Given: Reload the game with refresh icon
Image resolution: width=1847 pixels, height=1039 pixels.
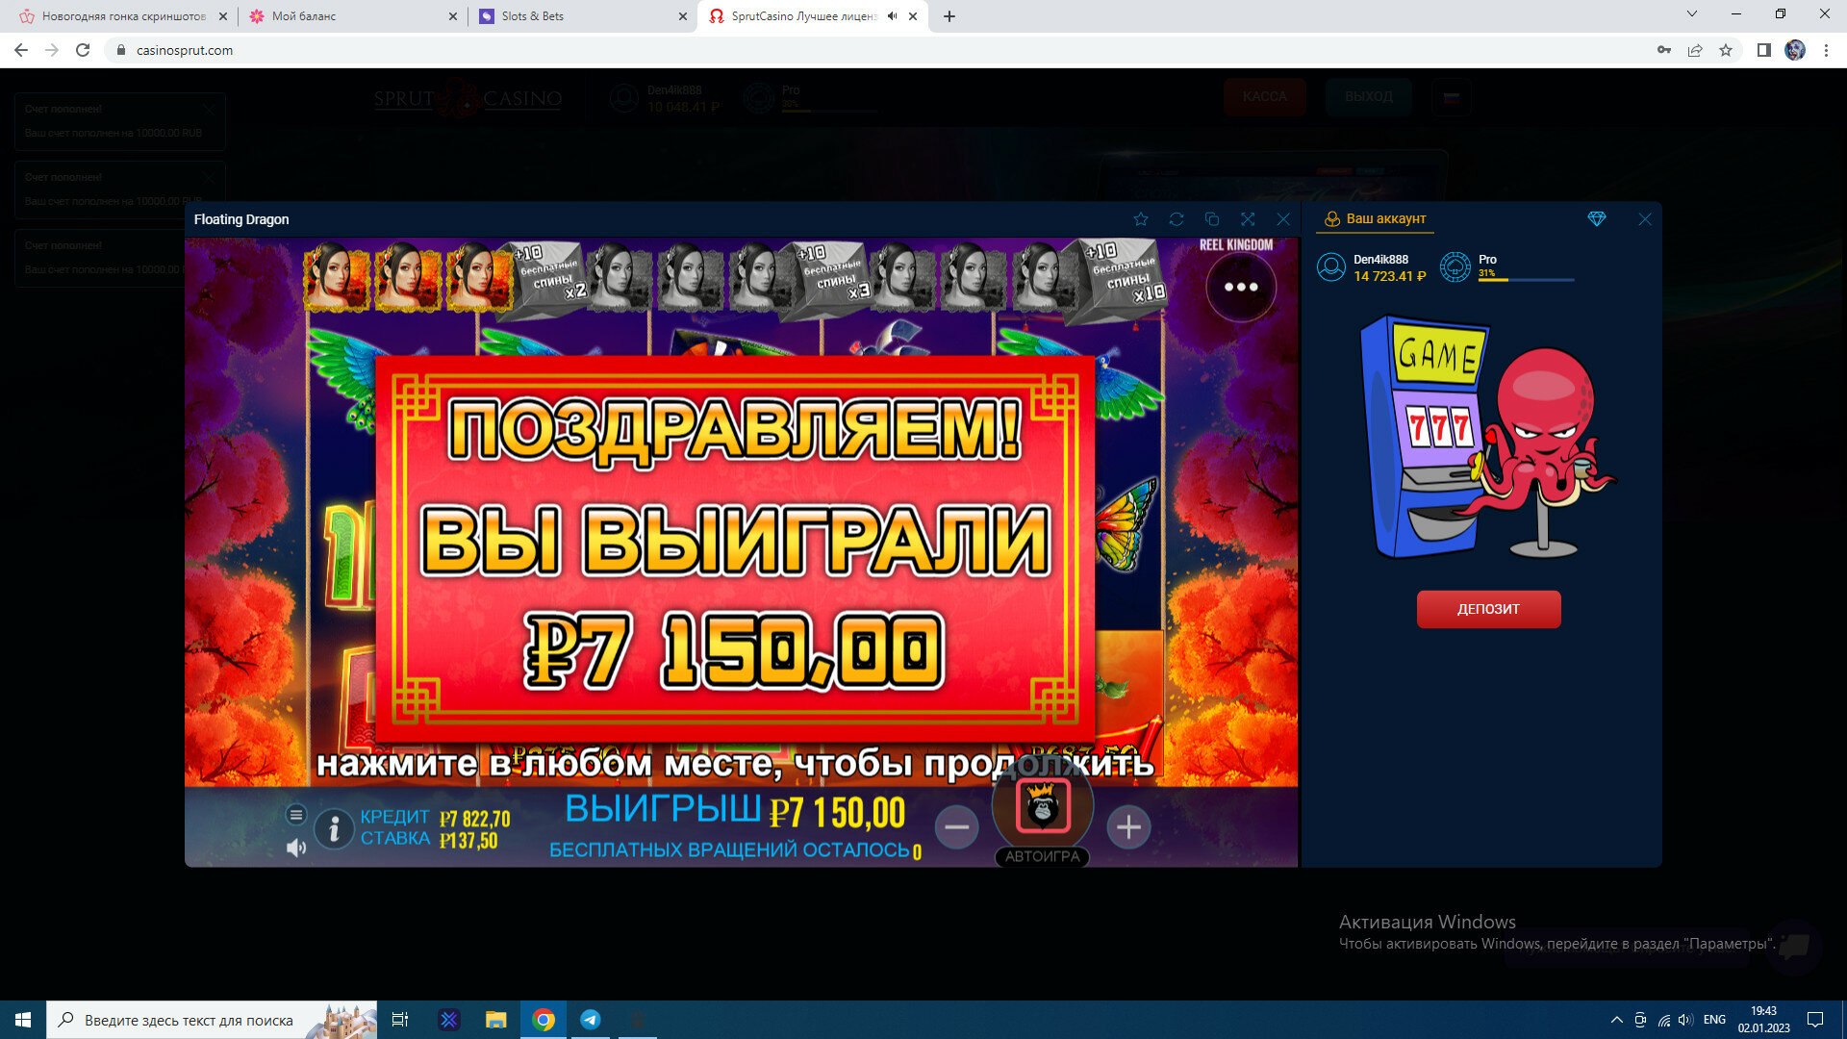Looking at the screenshot, I should click(x=1177, y=219).
